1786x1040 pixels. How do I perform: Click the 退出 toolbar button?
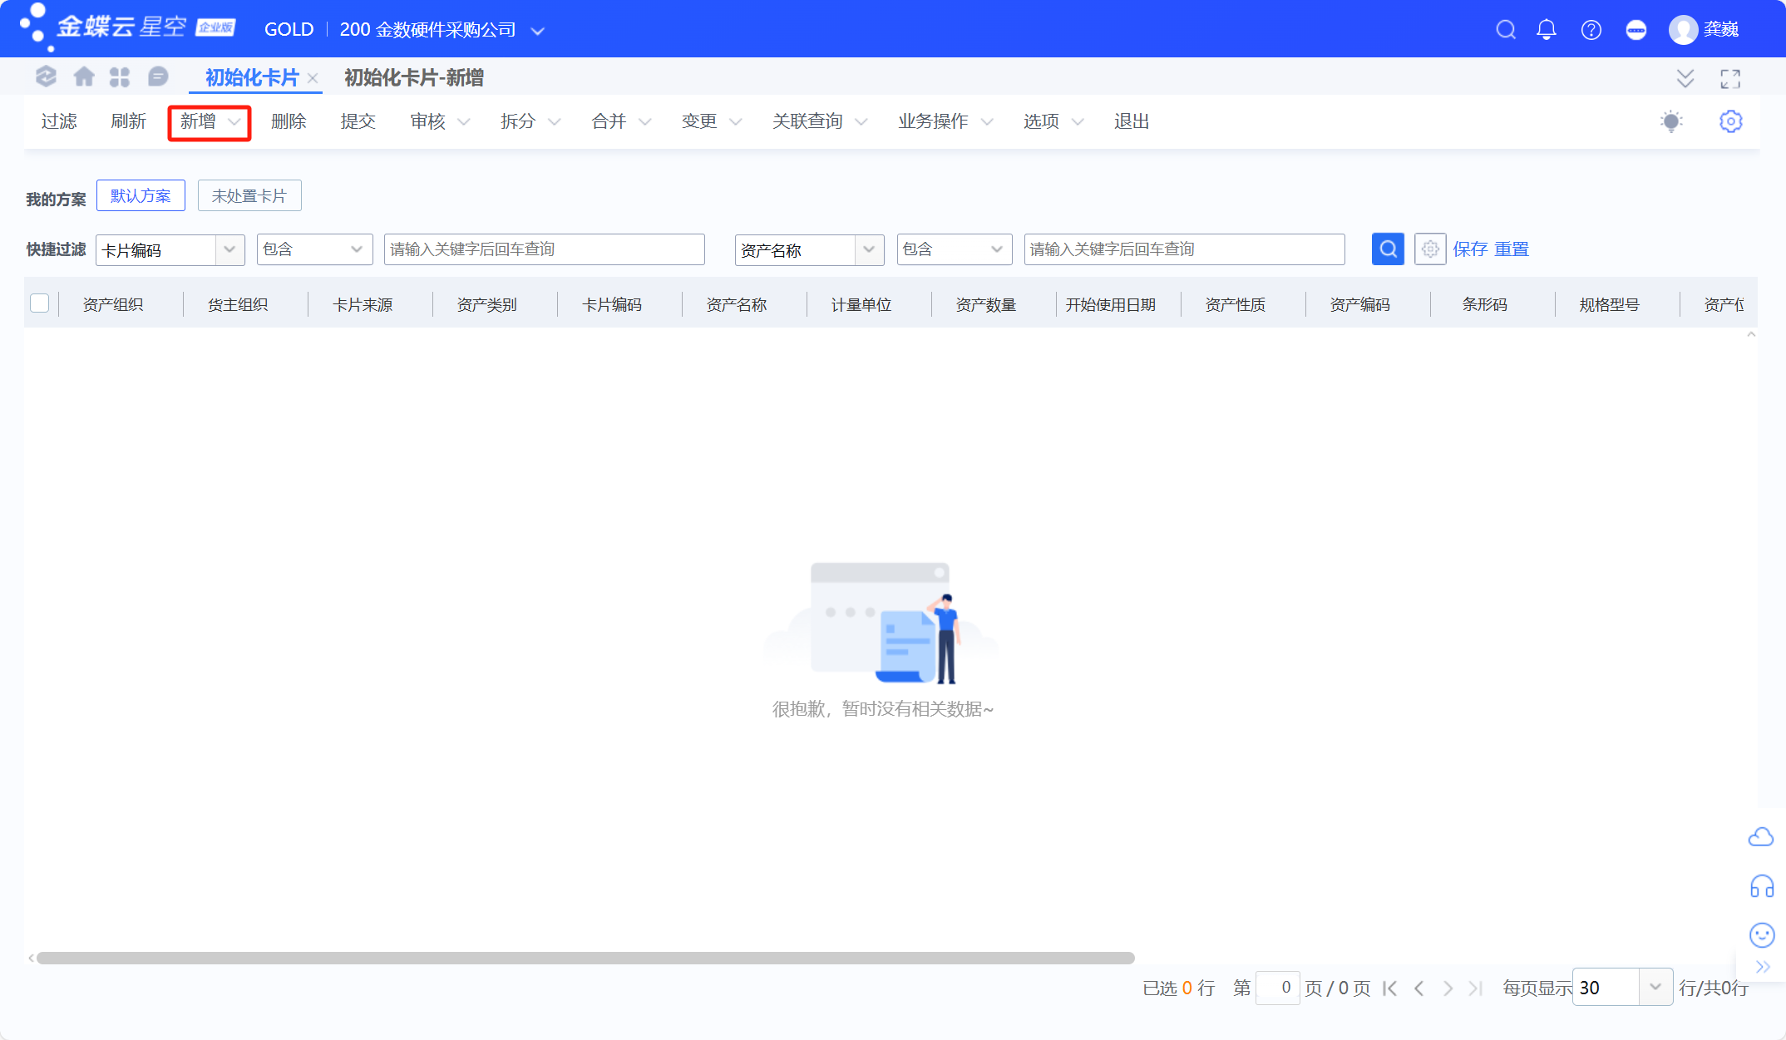(1132, 121)
